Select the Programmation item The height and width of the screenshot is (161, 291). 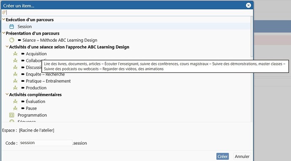coord(32,115)
